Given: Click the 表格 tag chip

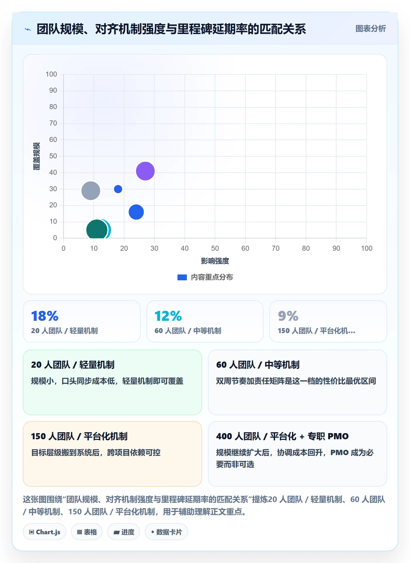Looking at the screenshot, I should pyautogui.click(x=87, y=532).
